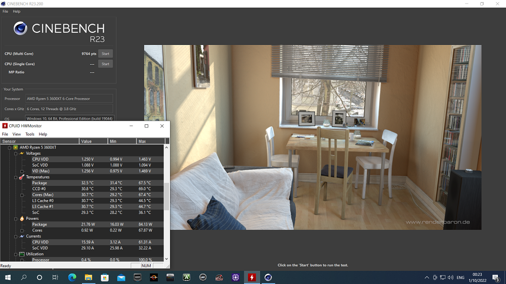
Task: Click HWMonitor scrollbar down arrow
Action: (x=166, y=259)
